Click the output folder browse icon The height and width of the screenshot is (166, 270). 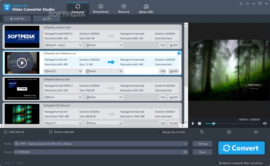tap(185, 152)
